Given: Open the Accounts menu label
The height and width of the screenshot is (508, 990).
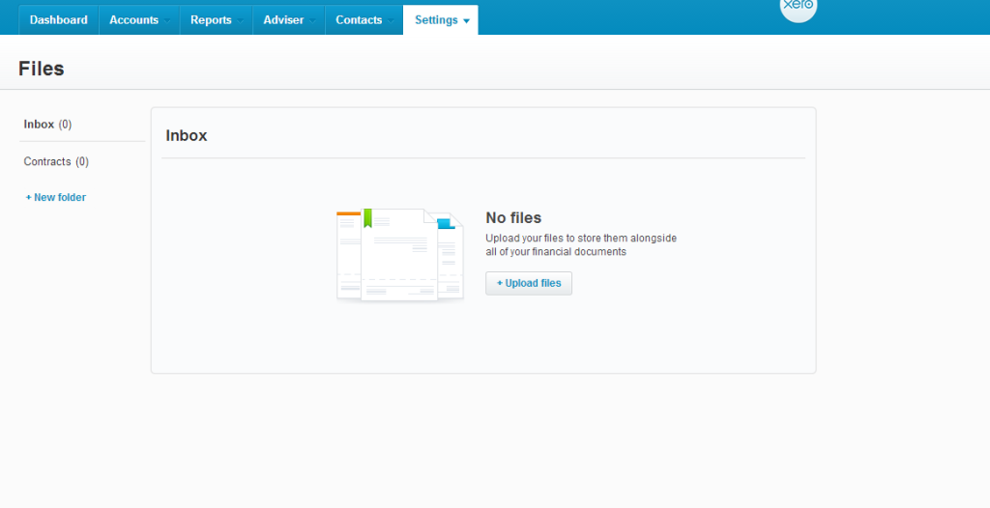Looking at the screenshot, I should pos(133,20).
